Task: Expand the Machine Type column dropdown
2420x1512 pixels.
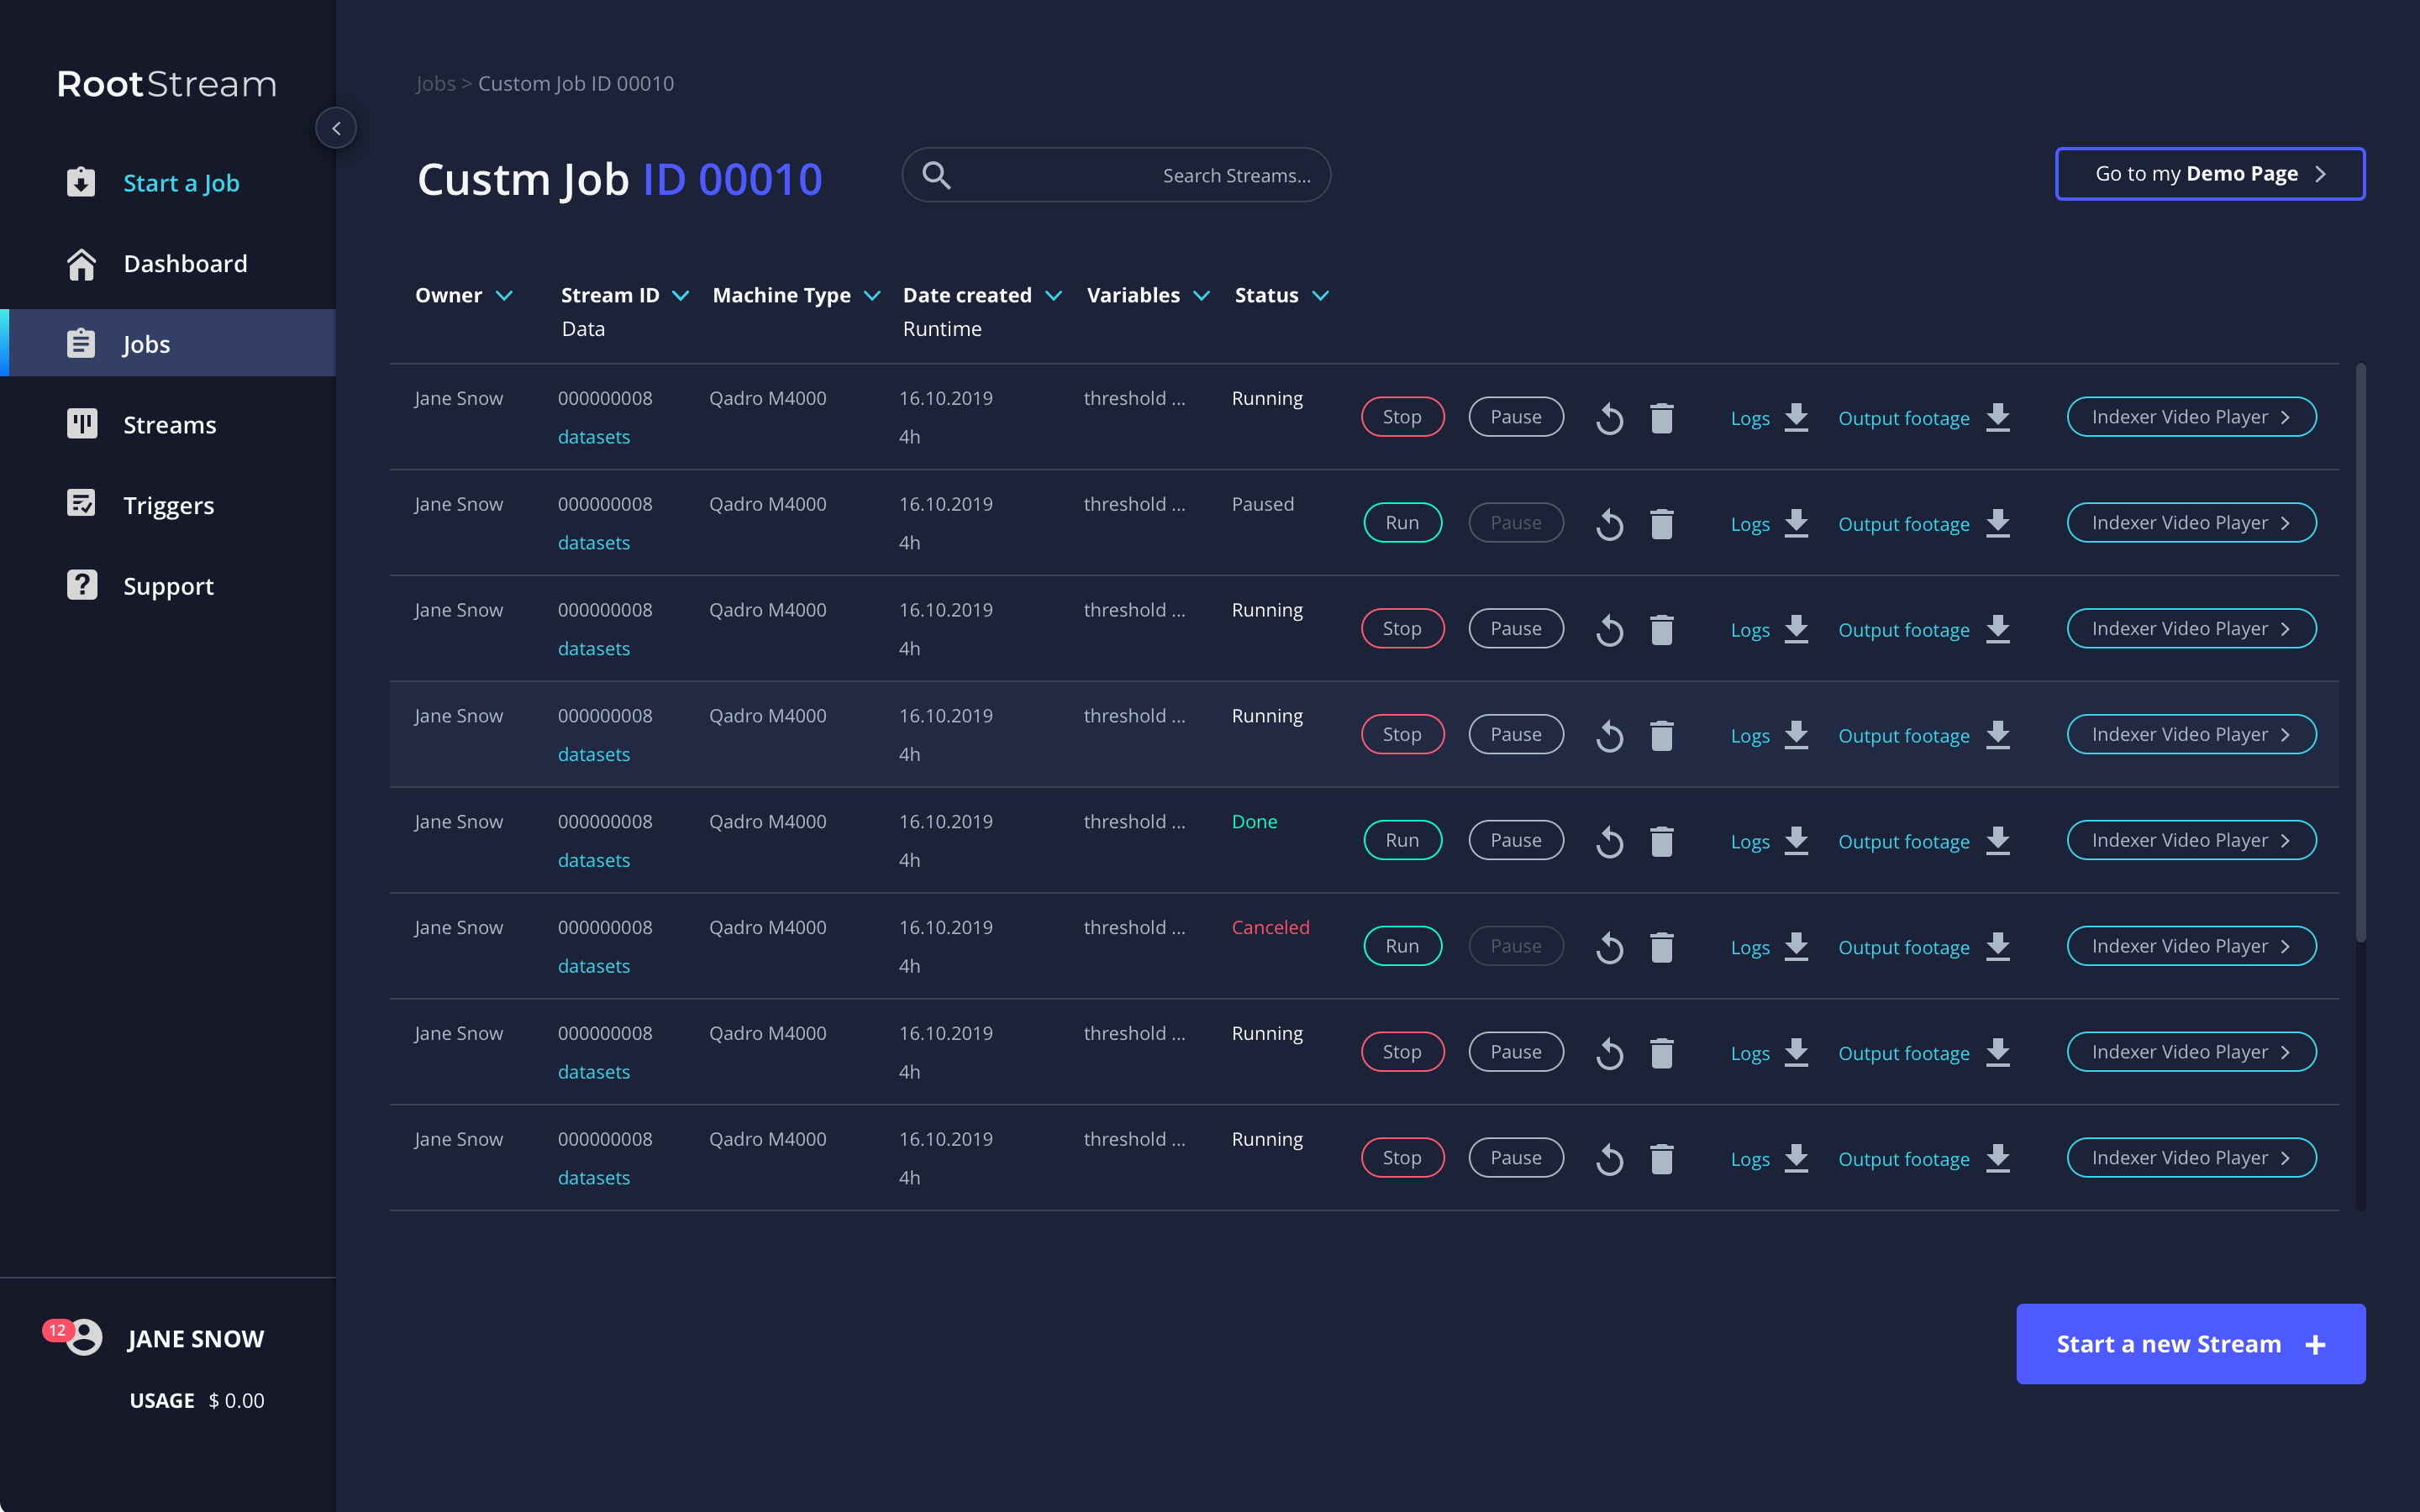Action: point(872,295)
